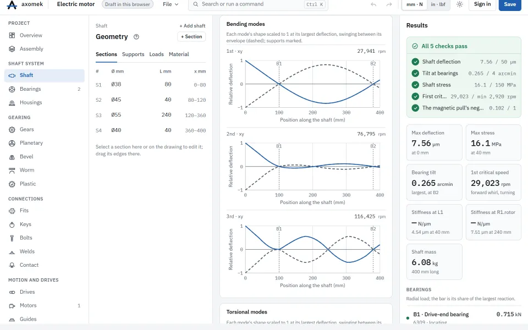Open the Housings icon in sidebar
Screen dimensions: 528x330
pyautogui.click(x=12, y=102)
